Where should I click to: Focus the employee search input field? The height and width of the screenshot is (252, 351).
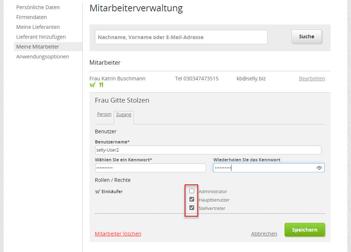[x=181, y=37]
